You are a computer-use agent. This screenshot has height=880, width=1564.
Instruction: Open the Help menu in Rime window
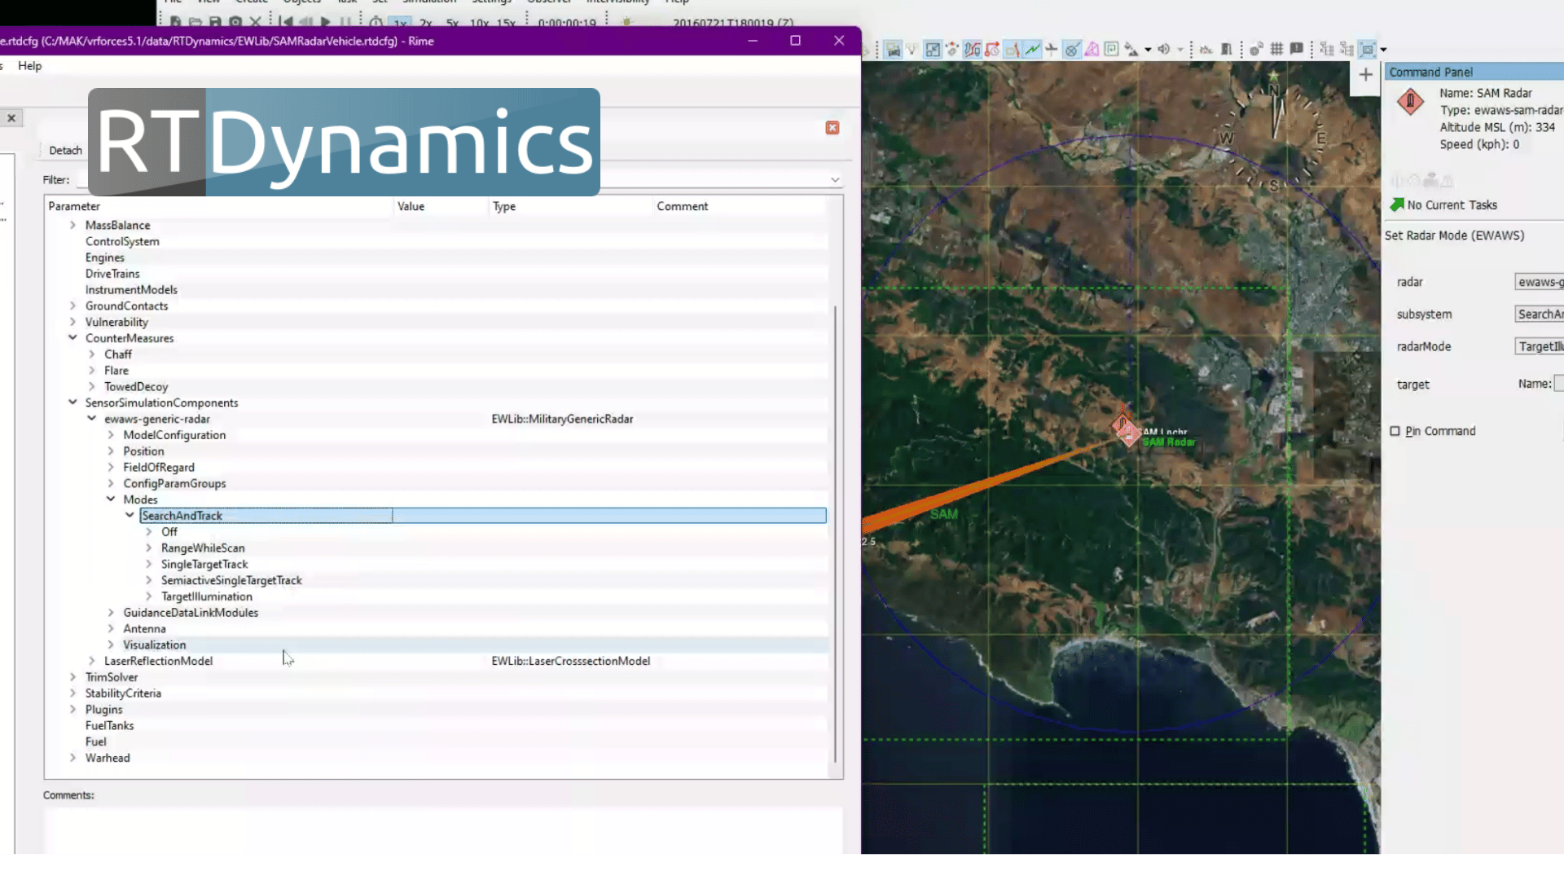pyautogui.click(x=29, y=65)
